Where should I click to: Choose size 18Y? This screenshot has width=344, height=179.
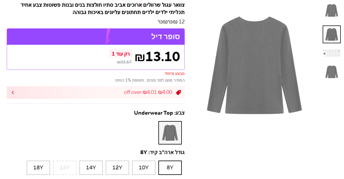[38, 168]
